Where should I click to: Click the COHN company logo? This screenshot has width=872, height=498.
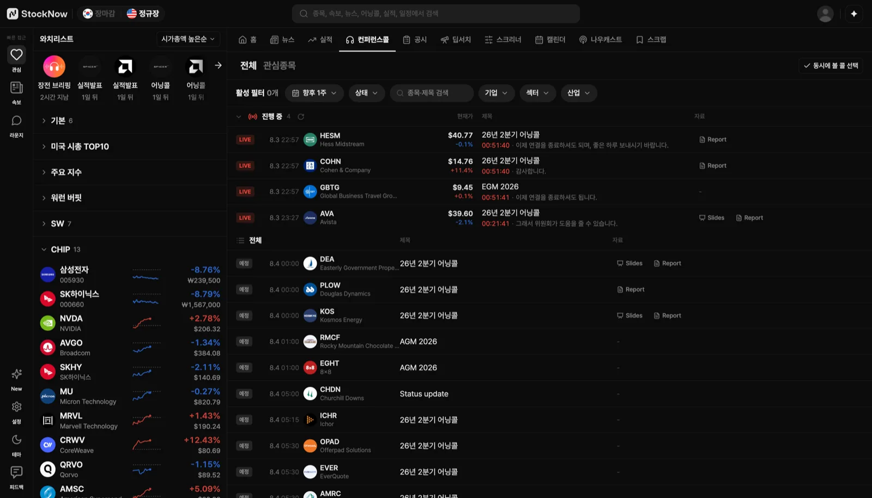pos(310,166)
